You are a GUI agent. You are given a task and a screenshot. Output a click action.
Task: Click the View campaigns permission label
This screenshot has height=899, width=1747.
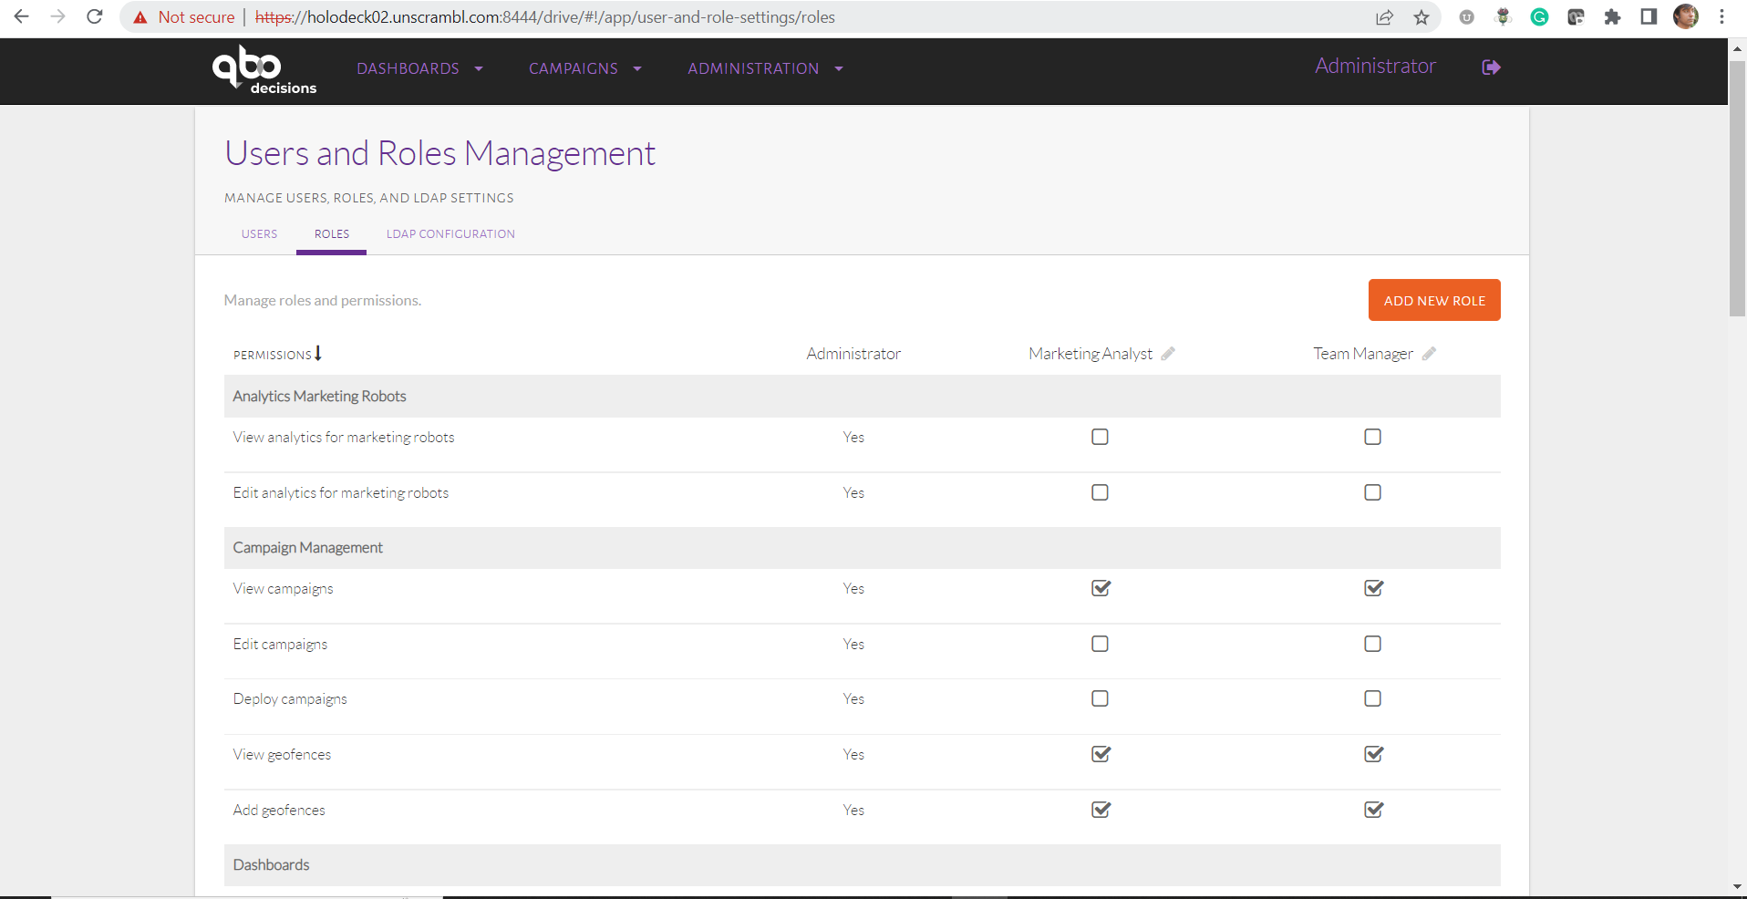tap(283, 589)
